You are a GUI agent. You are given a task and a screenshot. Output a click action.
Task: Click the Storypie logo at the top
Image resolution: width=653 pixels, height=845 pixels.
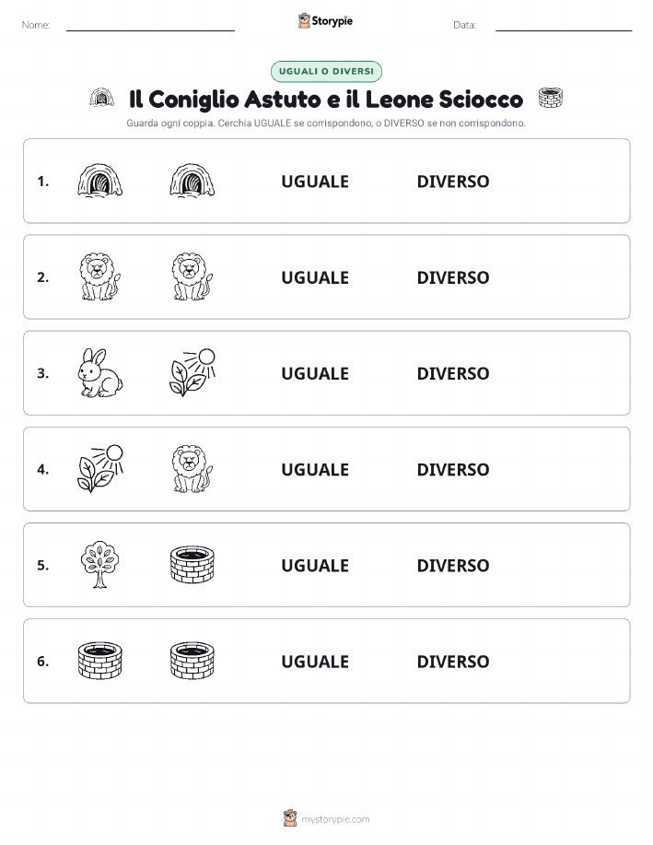[325, 21]
